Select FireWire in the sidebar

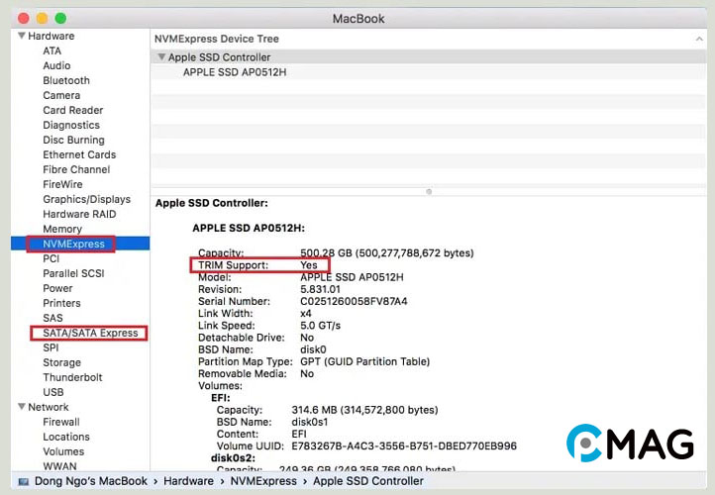[62, 184]
